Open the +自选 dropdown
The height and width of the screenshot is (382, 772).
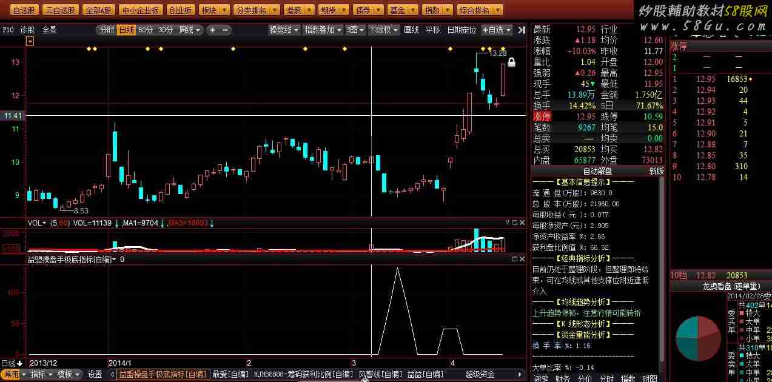pyautogui.click(x=497, y=30)
